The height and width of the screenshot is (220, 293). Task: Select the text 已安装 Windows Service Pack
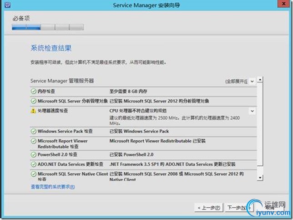(x=139, y=131)
